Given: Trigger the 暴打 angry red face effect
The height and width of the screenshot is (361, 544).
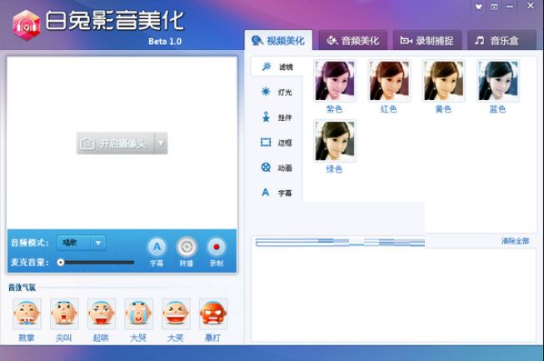Looking at the screenshot, I should pyautogui.click(x=213, y=313).
